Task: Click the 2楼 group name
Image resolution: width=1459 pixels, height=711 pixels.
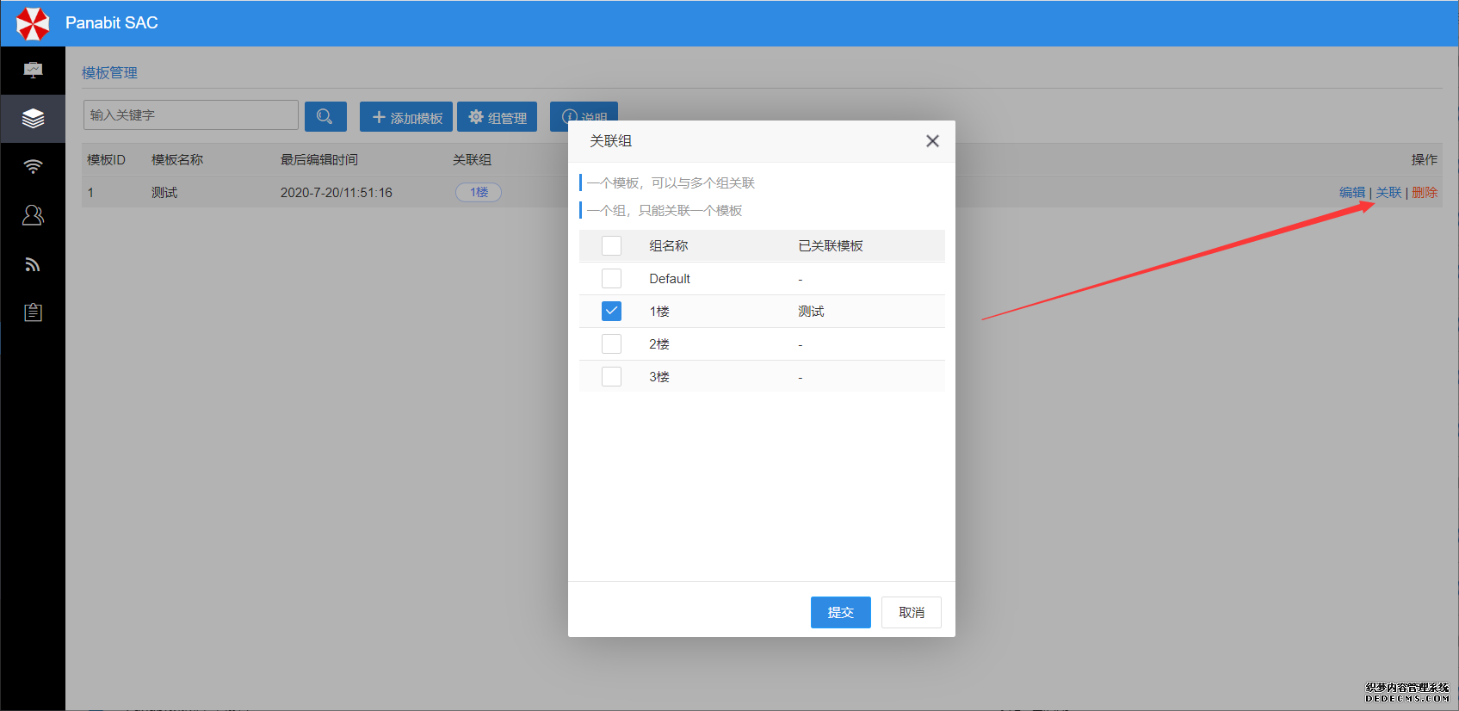Action: 659,344
